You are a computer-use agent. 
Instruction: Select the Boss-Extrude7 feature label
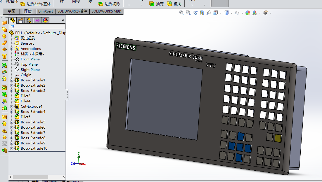[33, 133]
